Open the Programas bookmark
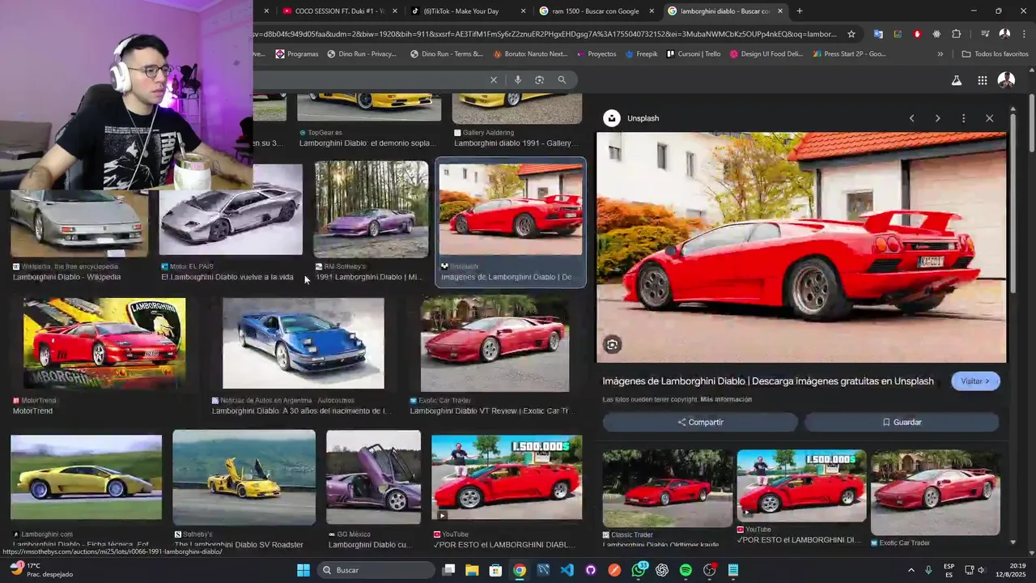 (x=297, y=54)
